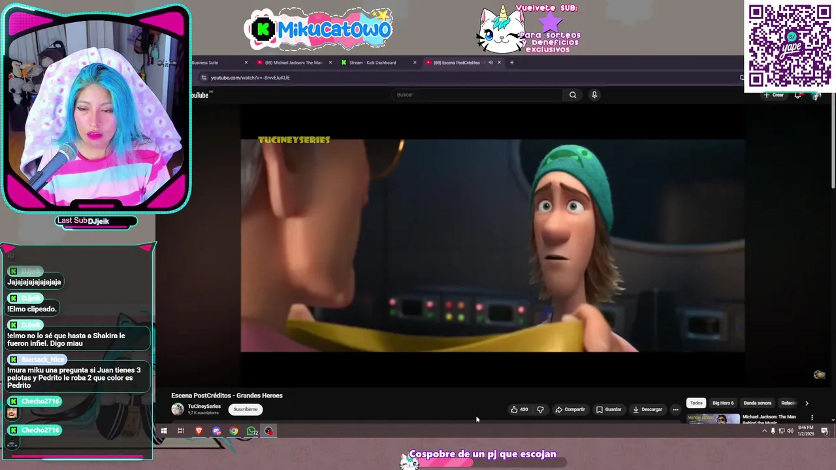
Task: Open the Crear create menu
Action: (x=774, y=95)
